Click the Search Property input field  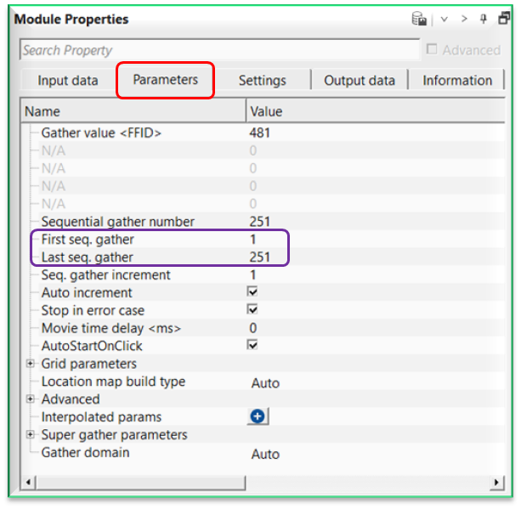tap(219, 50)
